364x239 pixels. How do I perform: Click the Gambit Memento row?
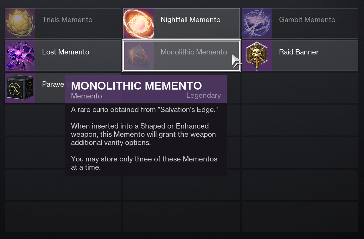pos(299,23)
